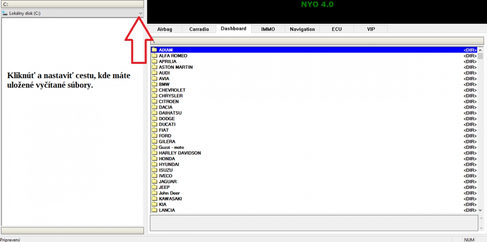Open the Carradio tab
The height and width of the screenshot is (242, 487).
coord(199,29)
